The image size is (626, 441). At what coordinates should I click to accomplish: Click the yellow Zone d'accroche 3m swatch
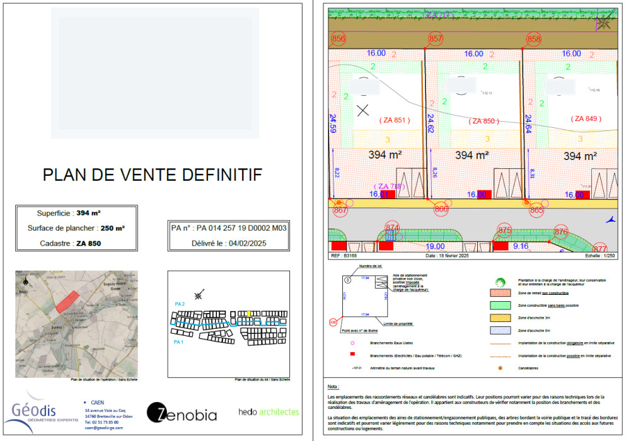pos(501,318)
